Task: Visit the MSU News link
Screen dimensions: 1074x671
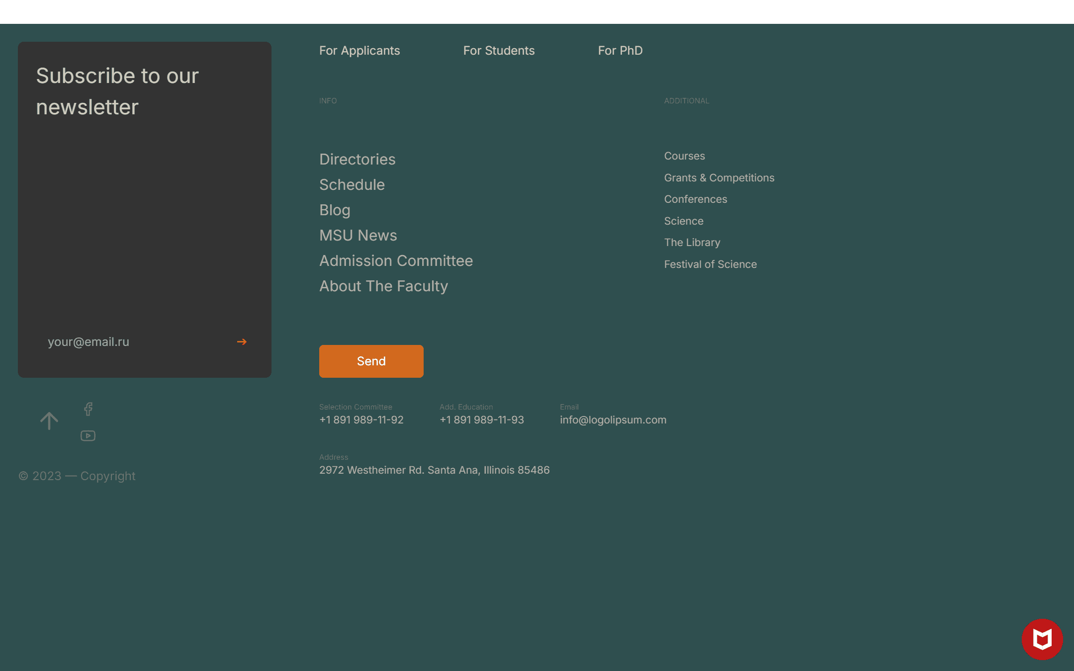Action: (x=358, y=236)
